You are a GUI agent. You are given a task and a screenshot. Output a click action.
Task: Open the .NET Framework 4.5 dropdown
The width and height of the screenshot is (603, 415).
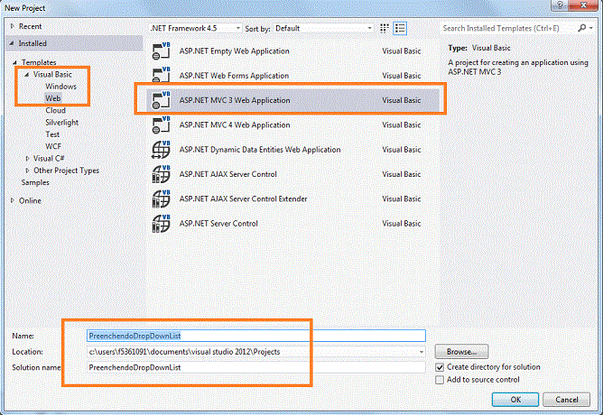(x=195, y=28)
